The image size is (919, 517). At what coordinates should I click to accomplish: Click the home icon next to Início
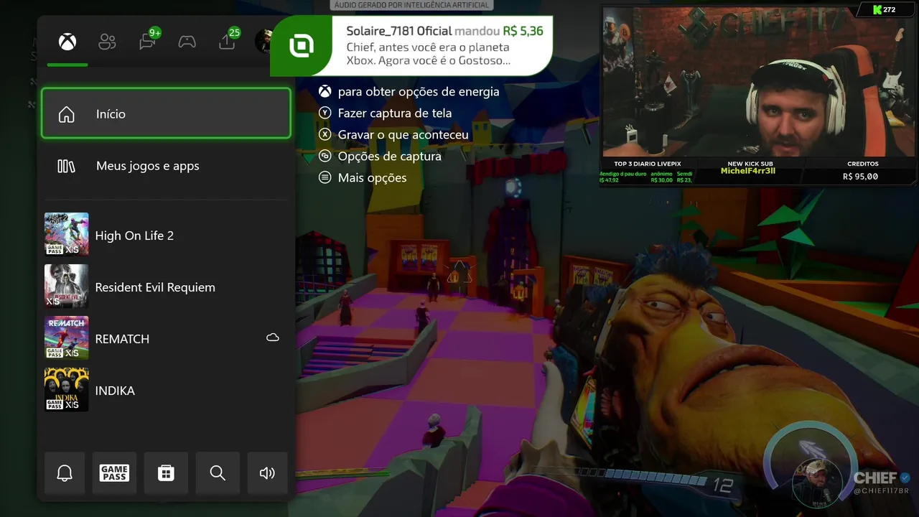(66, 114)
